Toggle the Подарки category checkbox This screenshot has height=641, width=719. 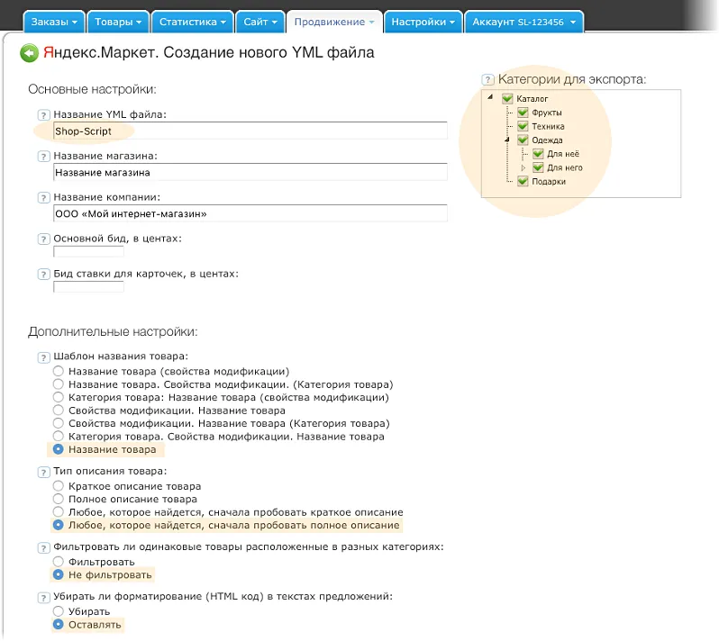click(523, 182)
